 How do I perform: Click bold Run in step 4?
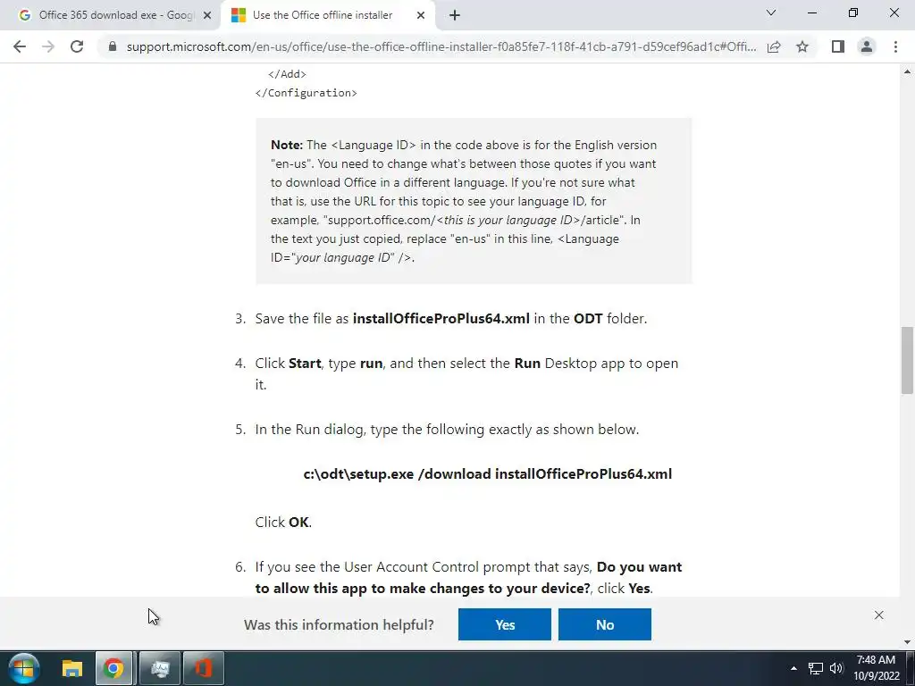(x=527, y=363)
